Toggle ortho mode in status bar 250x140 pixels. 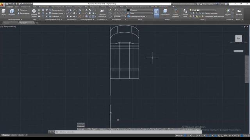coord(194,136)
